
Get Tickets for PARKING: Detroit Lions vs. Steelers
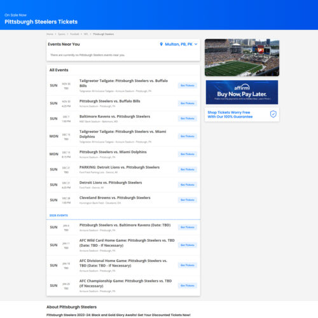click(188, 169)
